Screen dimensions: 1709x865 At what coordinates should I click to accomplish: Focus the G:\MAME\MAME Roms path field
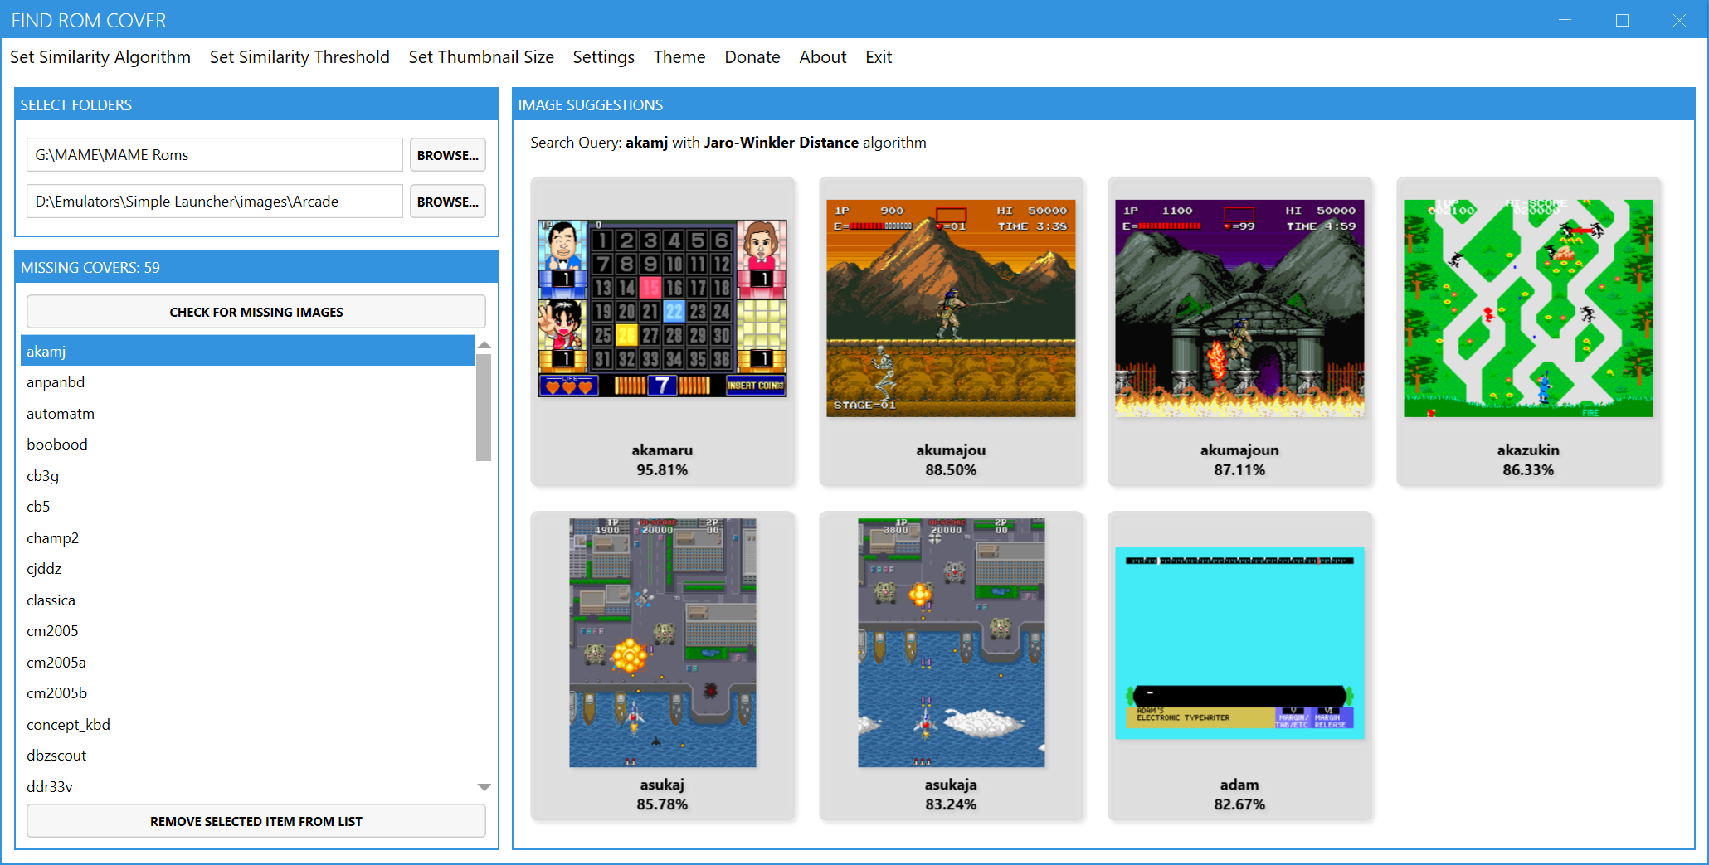point(215,155)
